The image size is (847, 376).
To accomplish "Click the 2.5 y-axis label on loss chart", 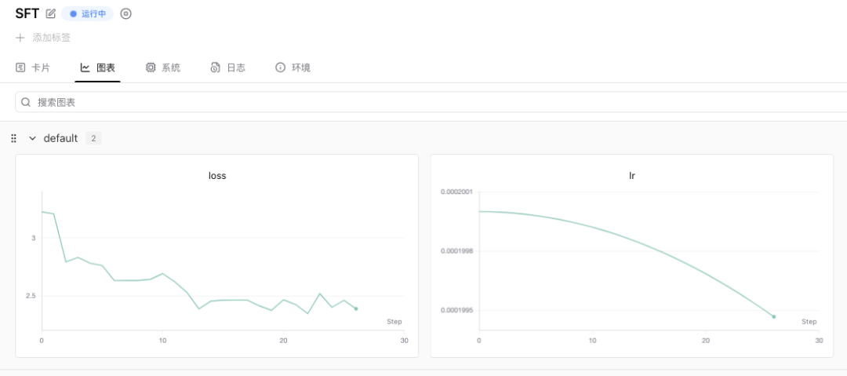I will coord(32,296).
